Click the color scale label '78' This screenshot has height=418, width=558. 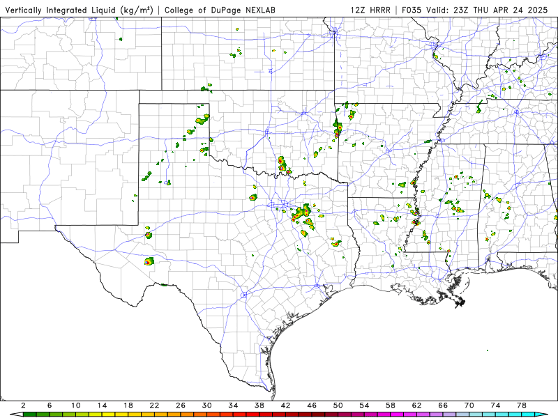pyautogui.click(x=522, y=405)
